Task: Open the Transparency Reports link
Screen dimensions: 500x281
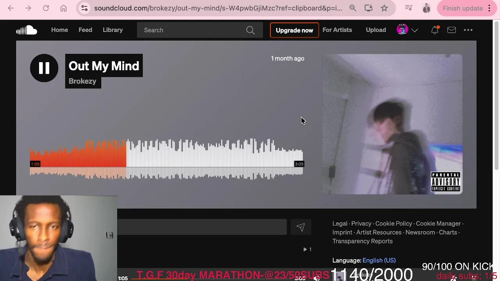Action: pyautogui.click(x=362, y=241)
